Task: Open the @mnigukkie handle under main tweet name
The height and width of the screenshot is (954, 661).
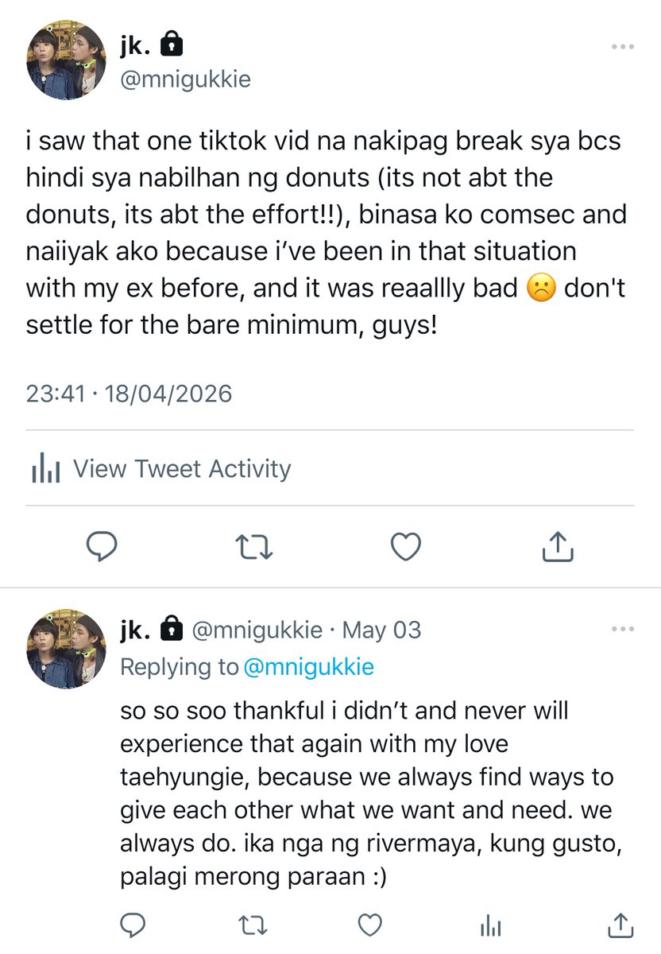Action: [x=184, y=79]
